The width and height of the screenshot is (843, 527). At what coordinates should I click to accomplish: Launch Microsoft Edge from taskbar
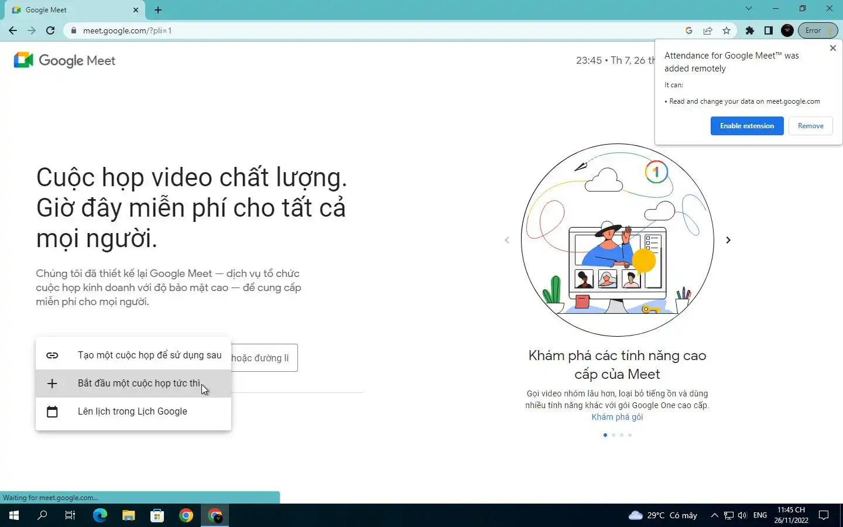100,515
